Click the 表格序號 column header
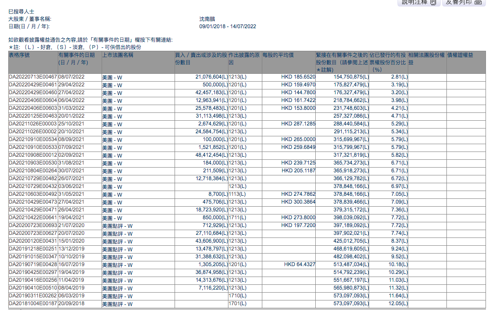This screenshot has width=489, height=310. click(19, 55)
